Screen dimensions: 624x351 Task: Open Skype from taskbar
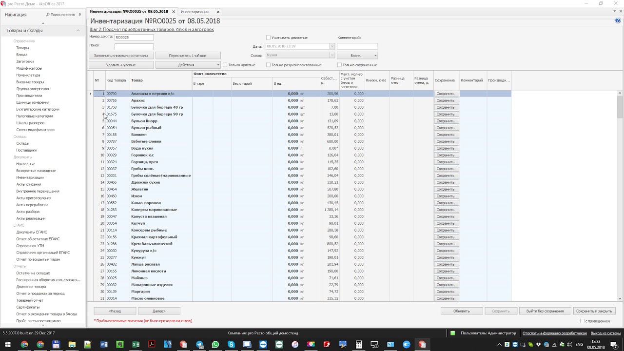pyautogui.click(x=231, y=345)
